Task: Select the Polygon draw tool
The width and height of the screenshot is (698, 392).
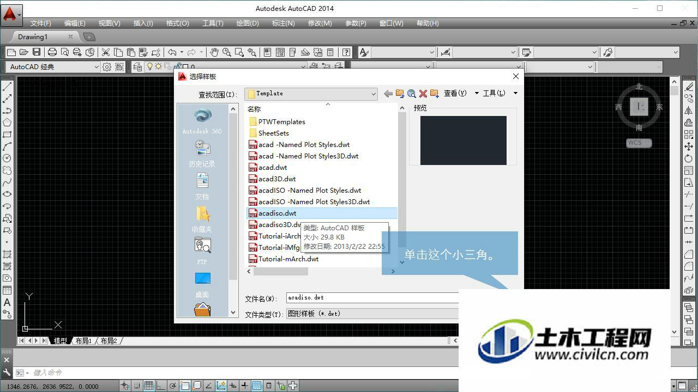Action: (x=7, y=122)
